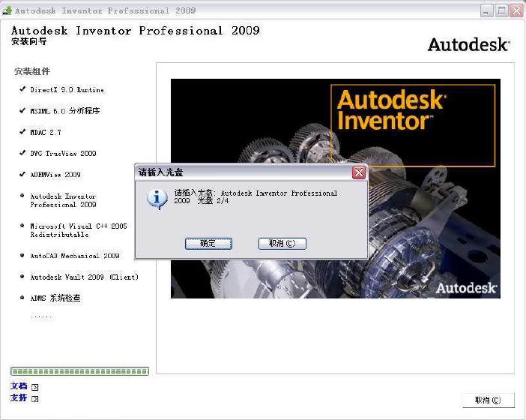Minimize the installer window
The width and height of the screenshot is (526, 420).
pyautogui.click(x=487, y=10)
